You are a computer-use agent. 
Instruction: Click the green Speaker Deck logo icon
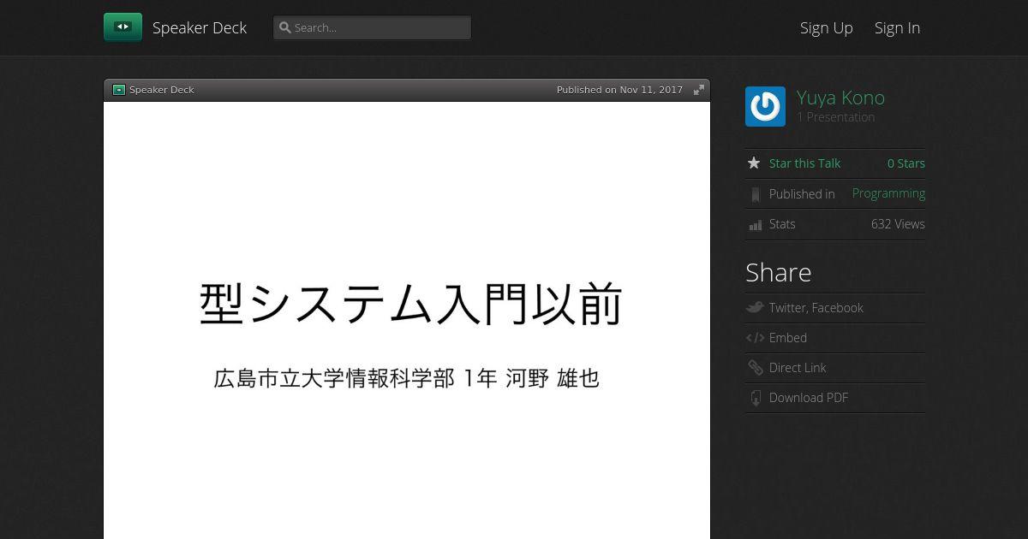pos(123,27)
